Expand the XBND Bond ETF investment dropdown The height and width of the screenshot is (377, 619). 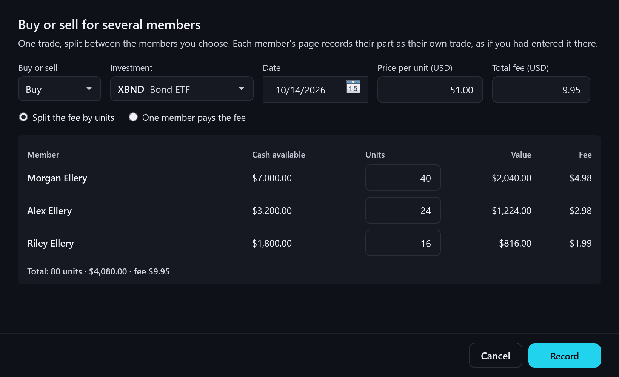click(182, 89)
